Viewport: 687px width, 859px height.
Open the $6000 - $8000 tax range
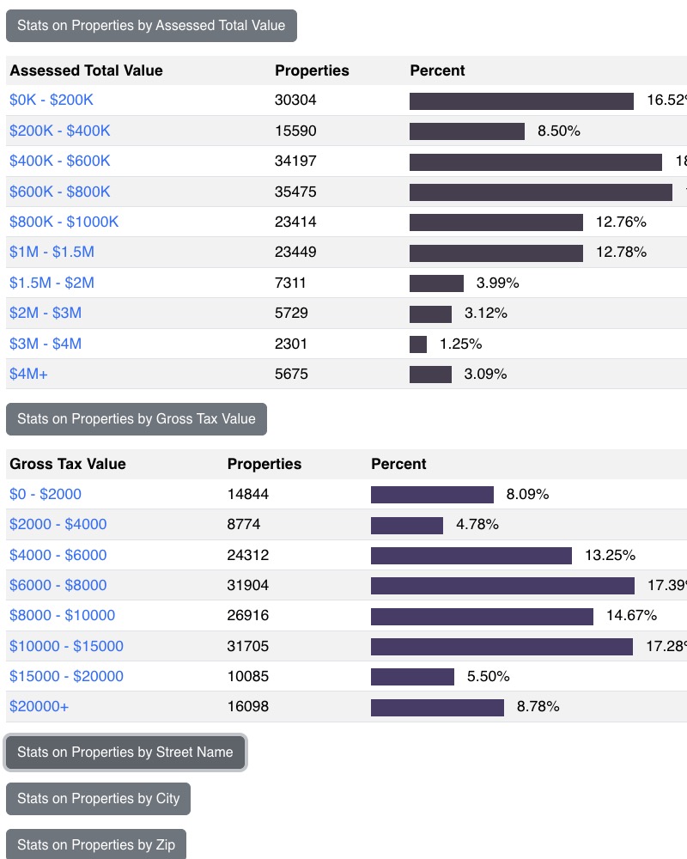click(x=57, y=585)
